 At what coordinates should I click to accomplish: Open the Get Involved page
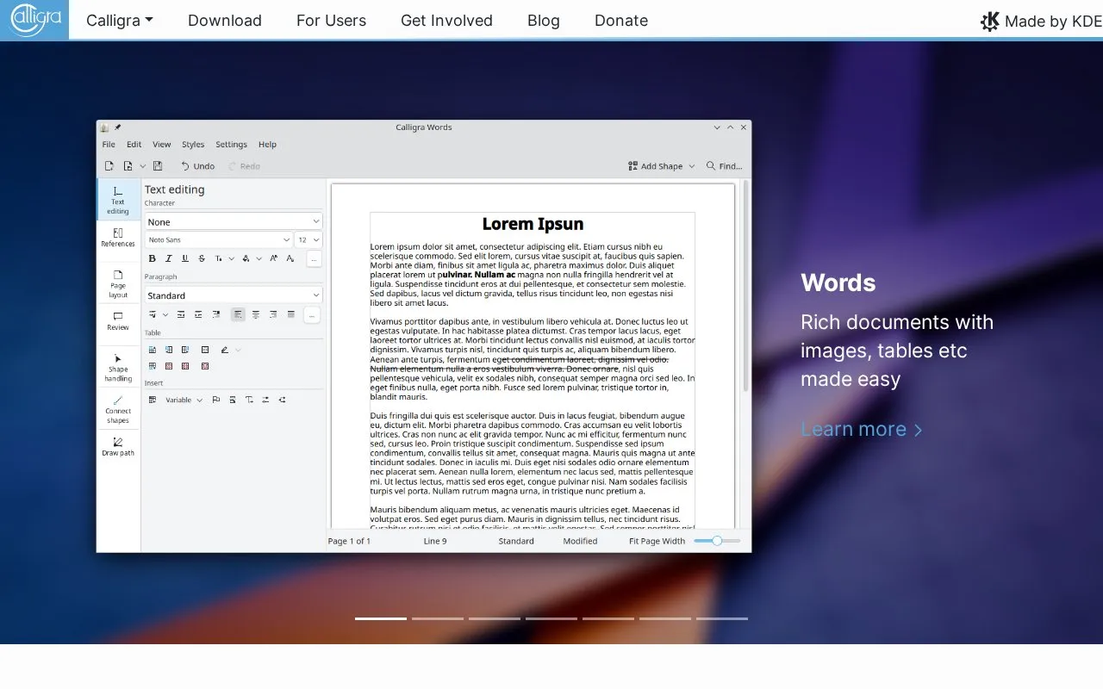click(x=446, y=21)
